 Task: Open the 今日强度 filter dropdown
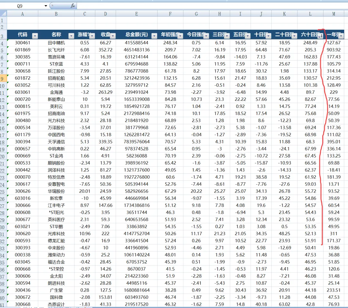206,36
